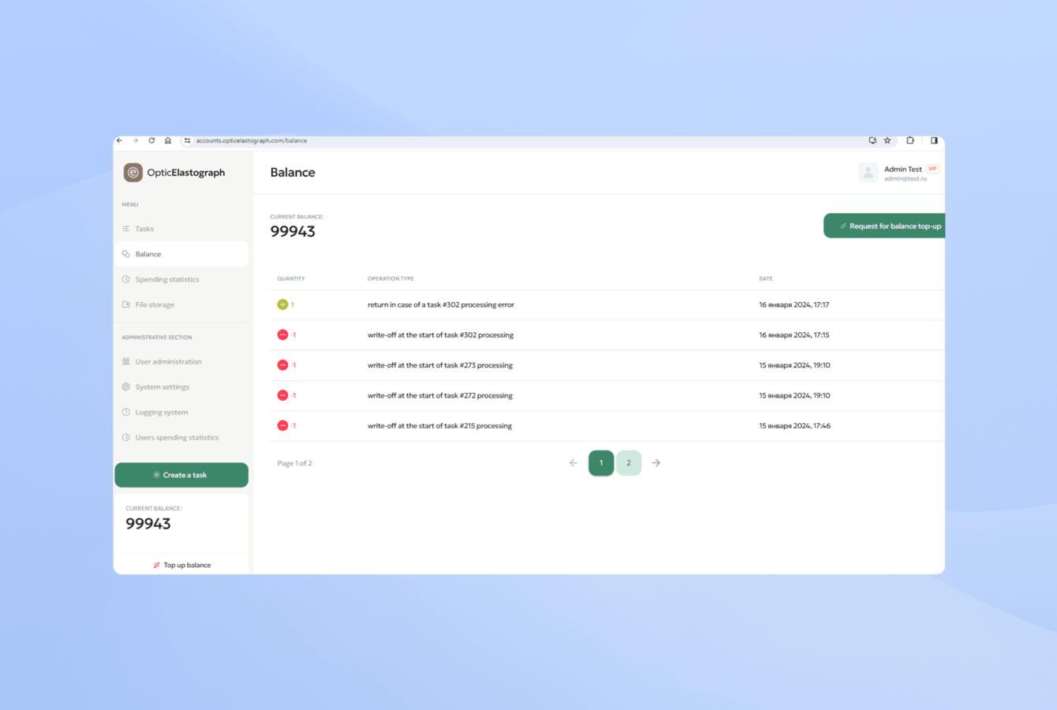Click the install app icon in address bar
This screenshot has height=710, width=1057.
872,140
